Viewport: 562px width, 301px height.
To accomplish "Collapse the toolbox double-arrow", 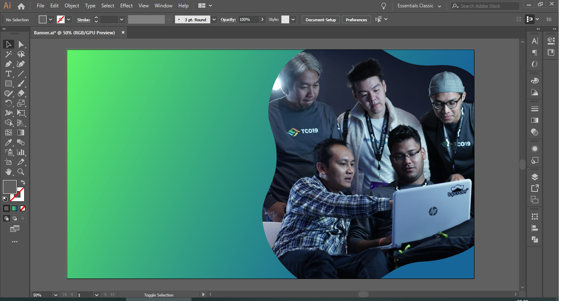I will pos(4,29).
